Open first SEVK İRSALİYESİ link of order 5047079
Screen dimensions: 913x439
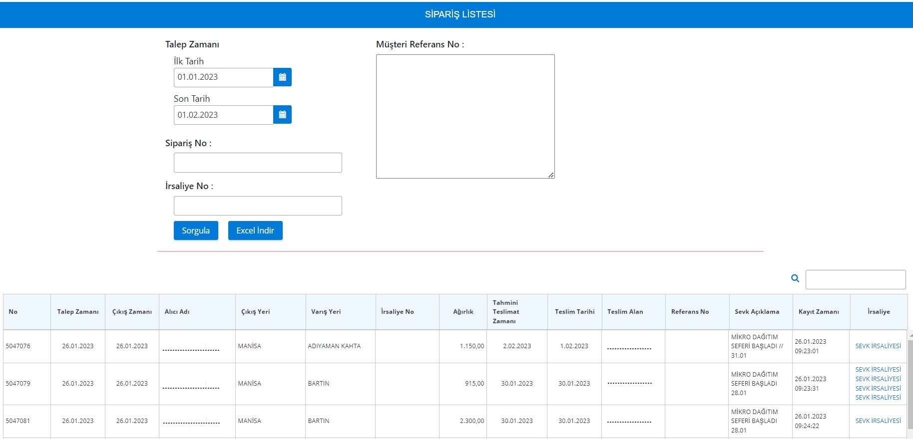[878, 370]
